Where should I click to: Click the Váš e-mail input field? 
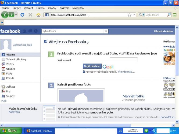[x=110, y=60]
